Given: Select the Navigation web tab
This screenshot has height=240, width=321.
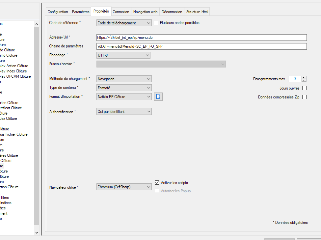Looking at the screenshot, I should tap(145, 12).
